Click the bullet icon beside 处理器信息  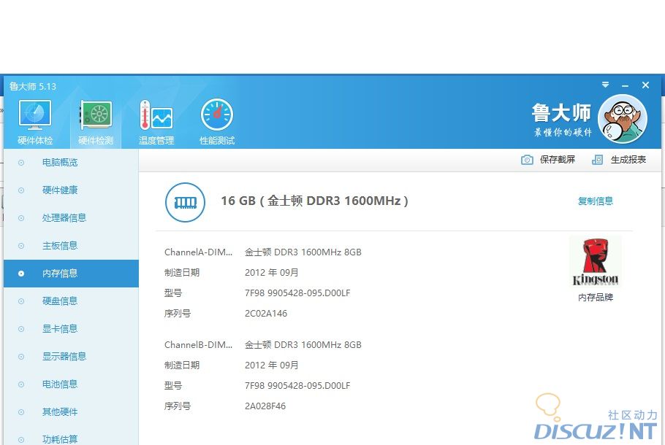20,218
